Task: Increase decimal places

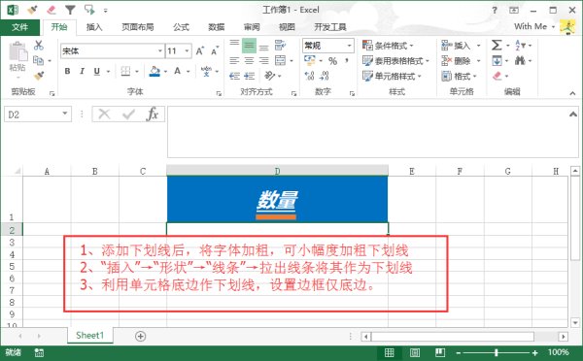Action: pos(309,76)
